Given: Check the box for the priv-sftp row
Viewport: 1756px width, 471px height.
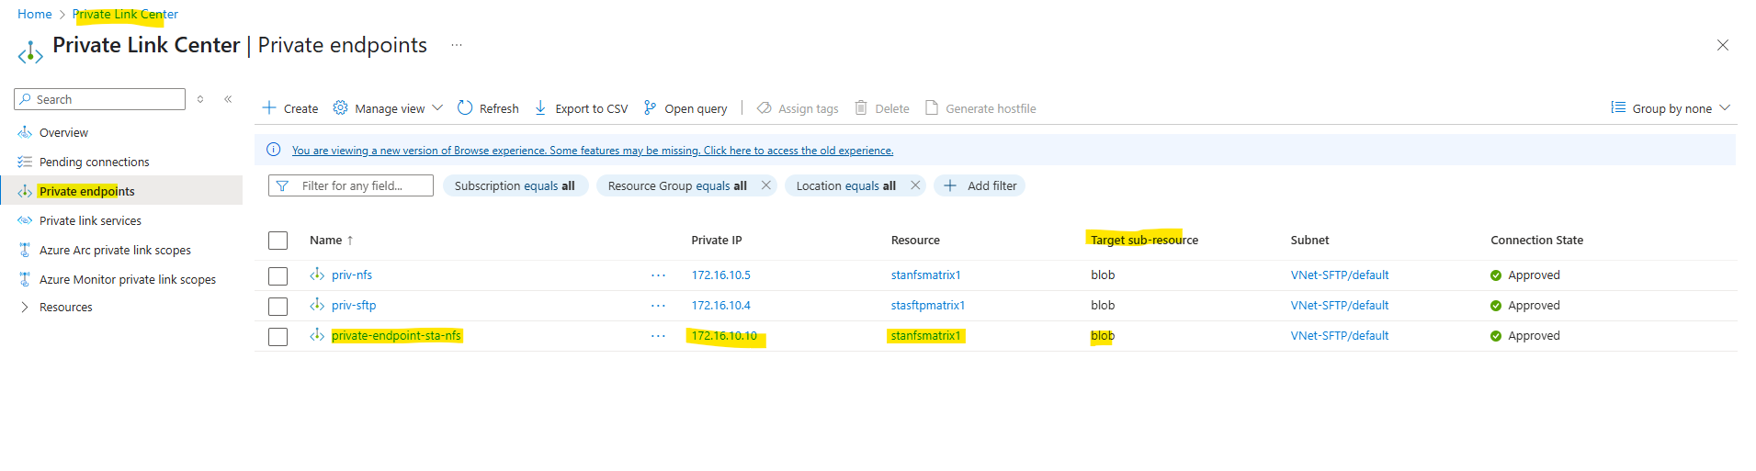Looking at the screenshot, I should coord(278,307).
